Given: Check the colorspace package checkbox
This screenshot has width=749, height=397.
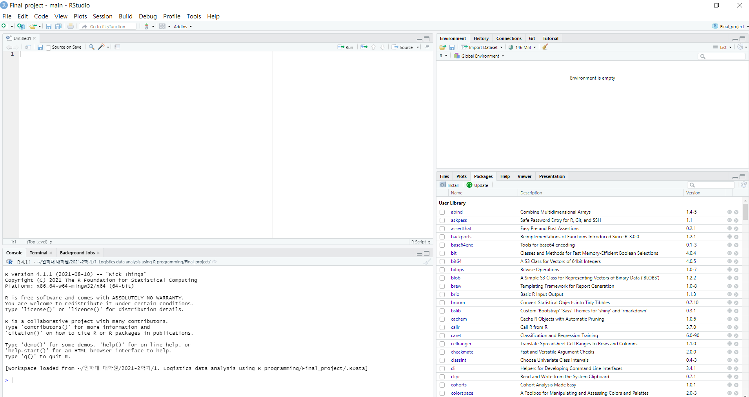Looking at the screenshot, I should pos(442,393).
